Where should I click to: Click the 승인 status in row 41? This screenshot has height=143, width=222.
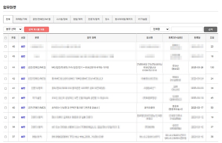click(23, 98)
